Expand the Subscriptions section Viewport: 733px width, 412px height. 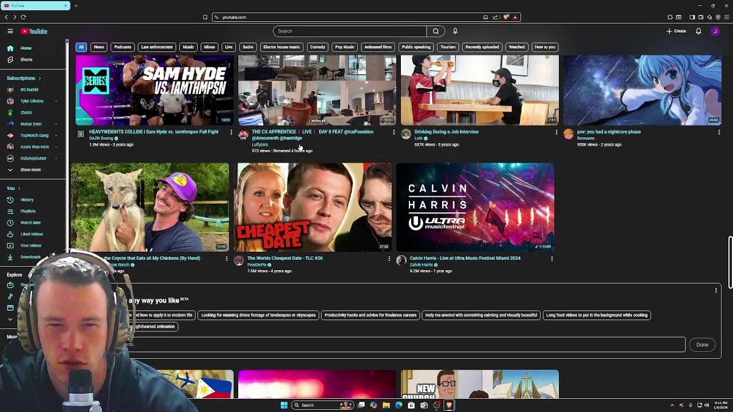pos(24,78)
